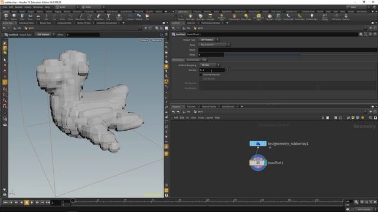Viewport: 378px width, 212px height.
Task: Select the Torus shelf tool
Action: point(30,16)
